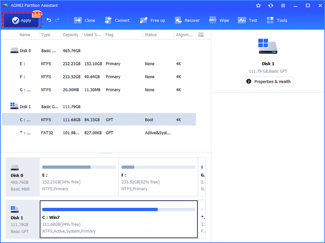Image resolution: width=325 pixels, height=243 pixels.
Task: Sort by Flag column header
Action: [109, 35]
